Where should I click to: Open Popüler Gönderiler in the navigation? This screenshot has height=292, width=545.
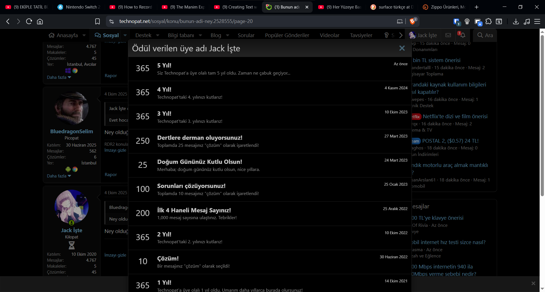[x=287, y=35]
